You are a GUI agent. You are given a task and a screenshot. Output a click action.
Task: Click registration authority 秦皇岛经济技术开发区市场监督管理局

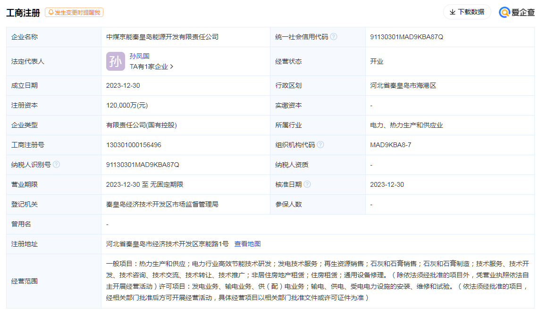(162, 205)
